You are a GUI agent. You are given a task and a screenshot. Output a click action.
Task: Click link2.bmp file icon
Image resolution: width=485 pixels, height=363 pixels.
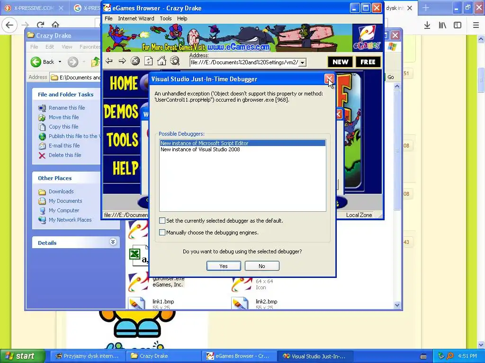coord(240,303)
